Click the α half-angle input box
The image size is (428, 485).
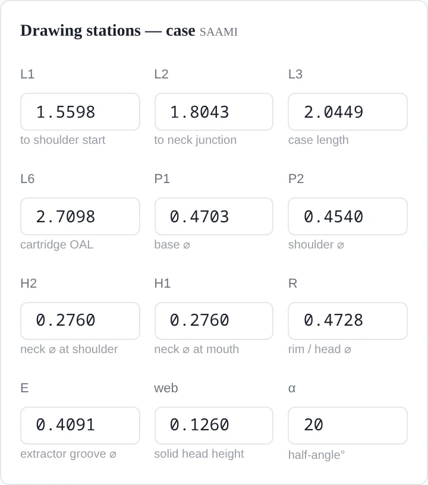click(x=348, y=426)
